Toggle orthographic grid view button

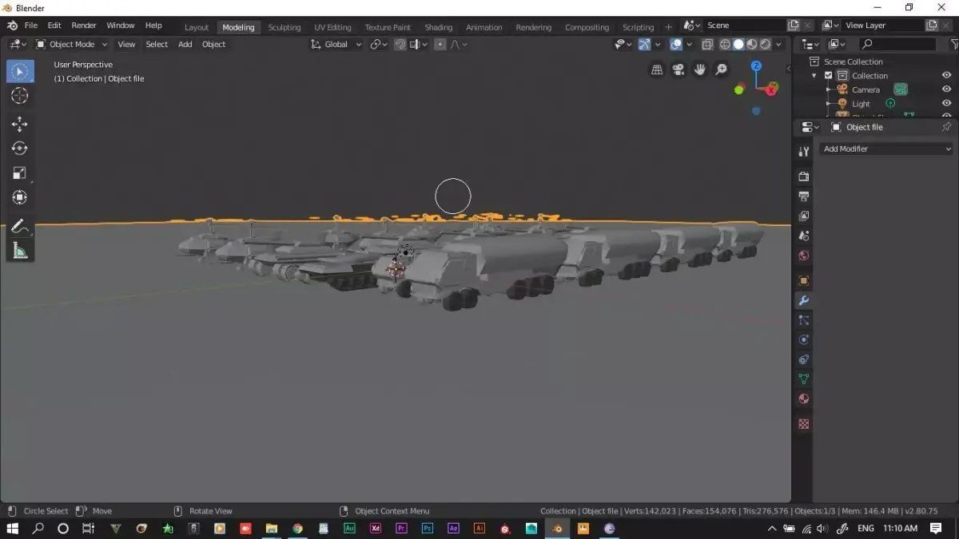pyautogui.click(x=657, y=69)
